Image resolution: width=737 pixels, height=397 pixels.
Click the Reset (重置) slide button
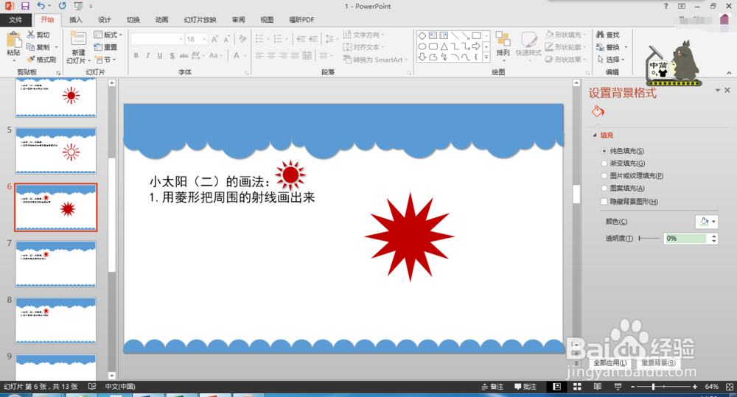(105, 47)
